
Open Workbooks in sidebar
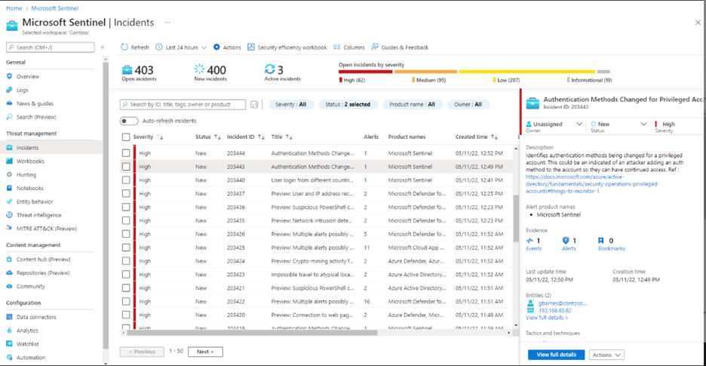tap(30, 161)
